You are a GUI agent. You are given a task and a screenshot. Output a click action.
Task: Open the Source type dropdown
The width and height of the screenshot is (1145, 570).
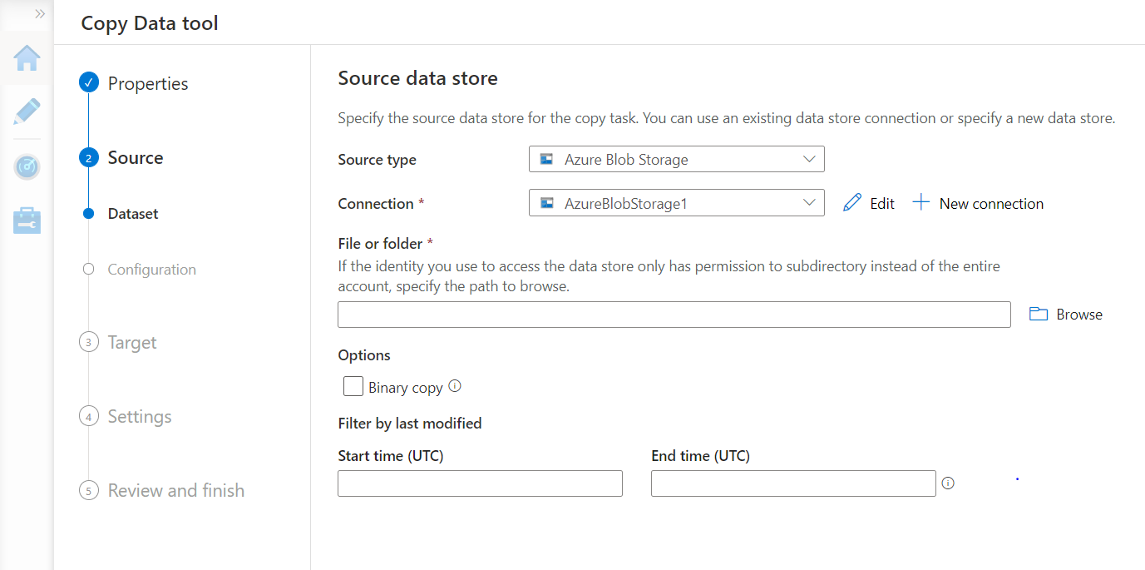(x=676, y=159)
